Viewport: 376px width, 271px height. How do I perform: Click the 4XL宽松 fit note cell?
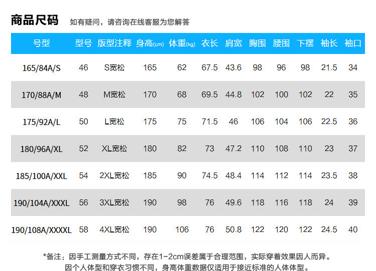[114, 229]
